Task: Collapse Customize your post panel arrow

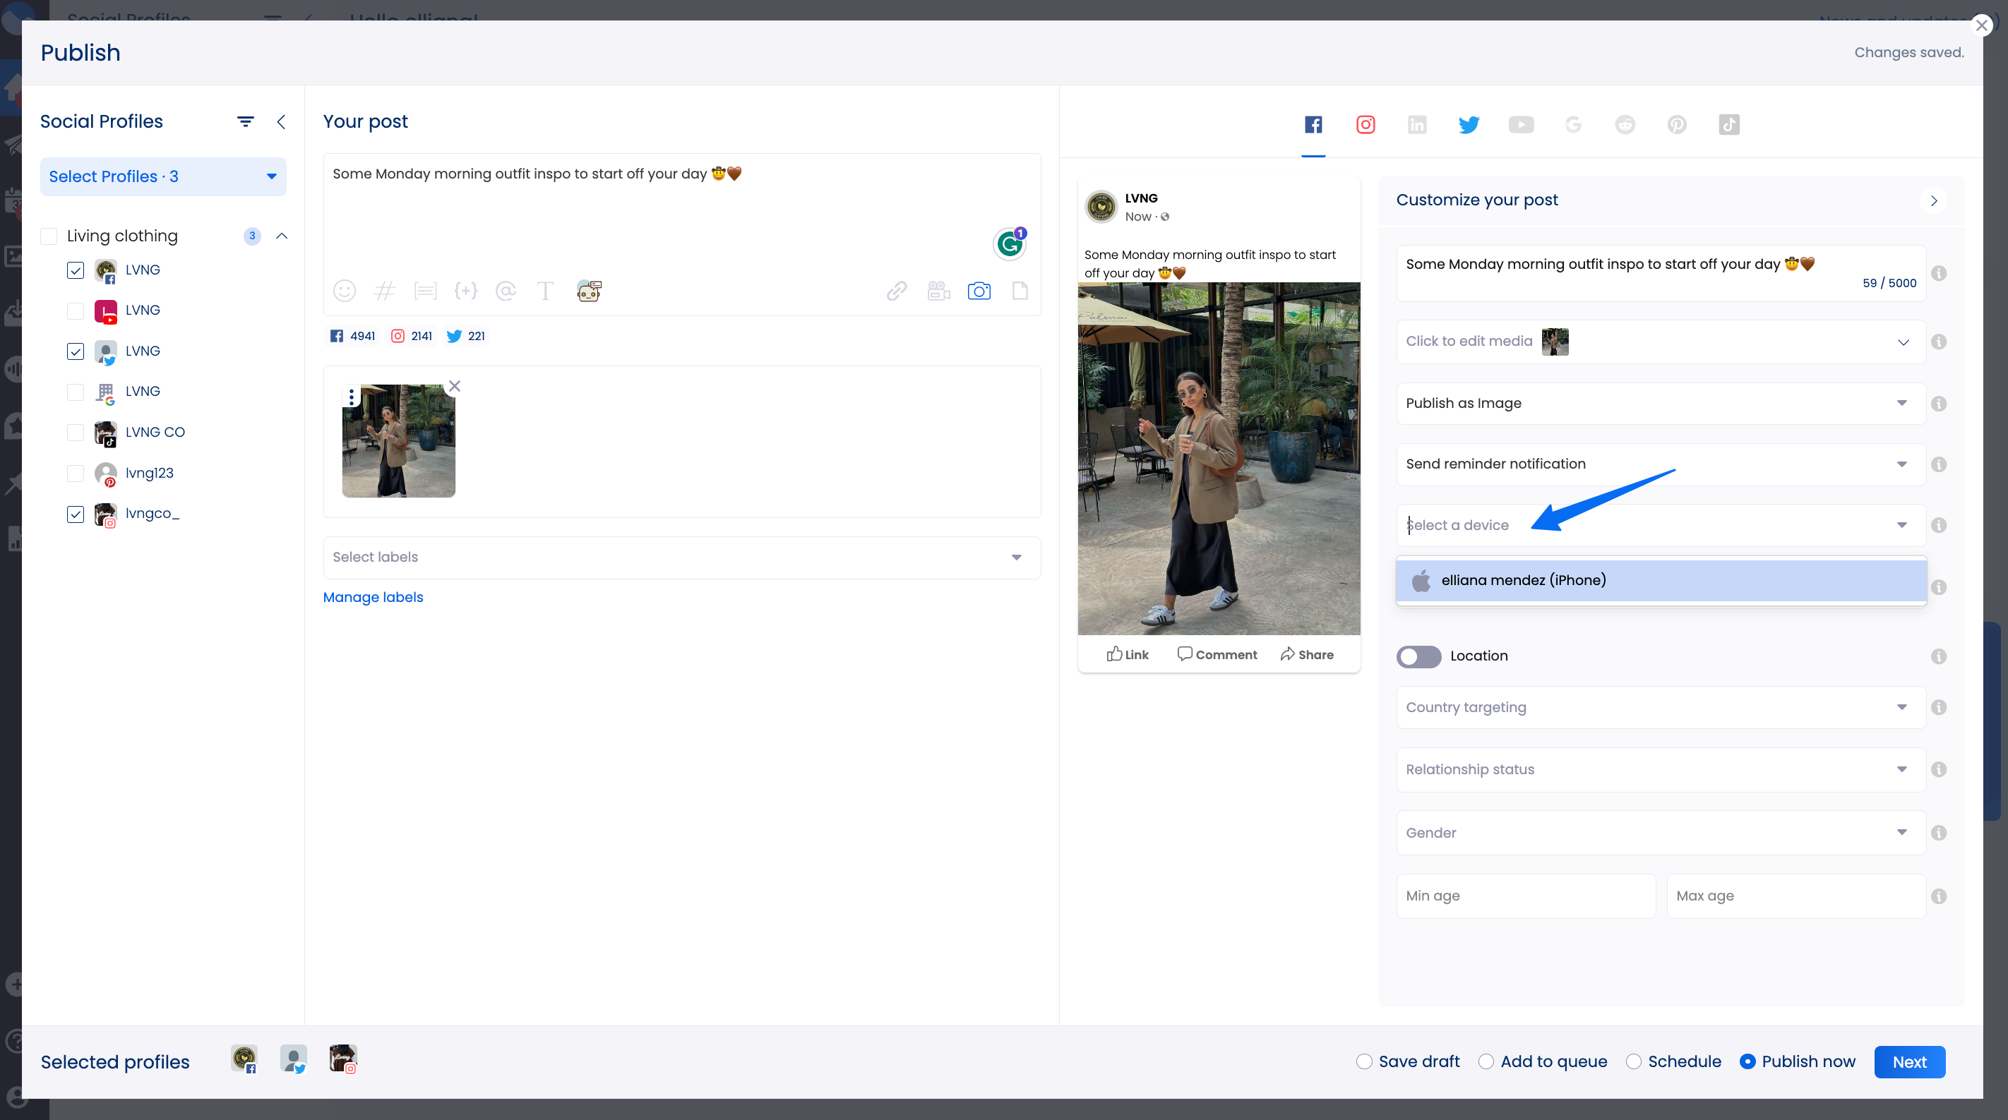Action: coord(1933,200)
